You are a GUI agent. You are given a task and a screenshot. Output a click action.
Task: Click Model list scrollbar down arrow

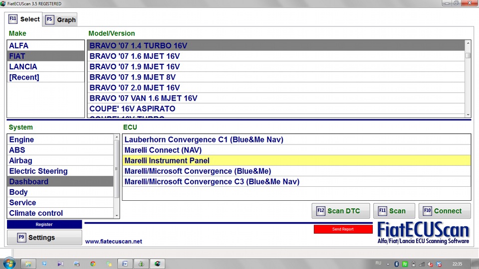pos(468,115)
